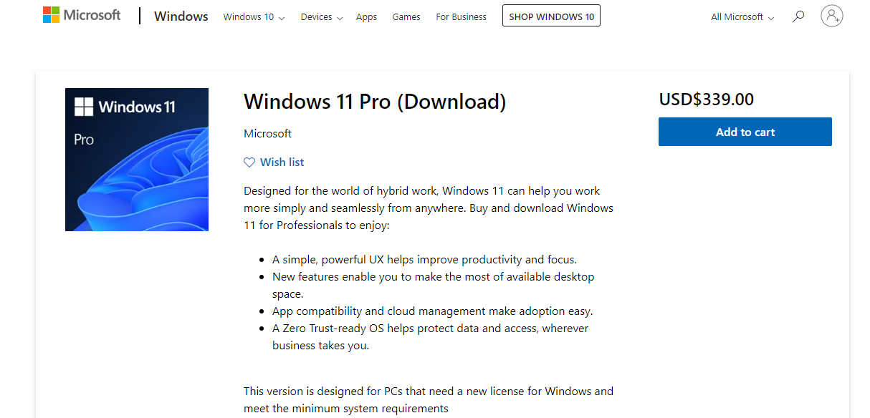The image size is (870, 418).
Task: Expand the Windows 10 dropdown menu
Action: (254, 17)
